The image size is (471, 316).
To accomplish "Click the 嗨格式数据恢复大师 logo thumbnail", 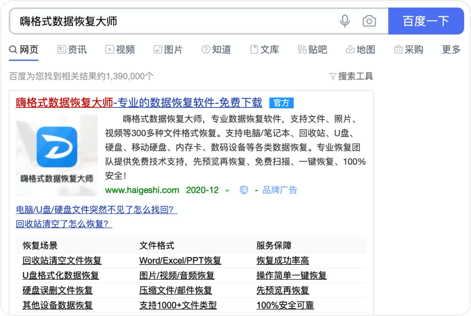I will click(x=57, y=155).
